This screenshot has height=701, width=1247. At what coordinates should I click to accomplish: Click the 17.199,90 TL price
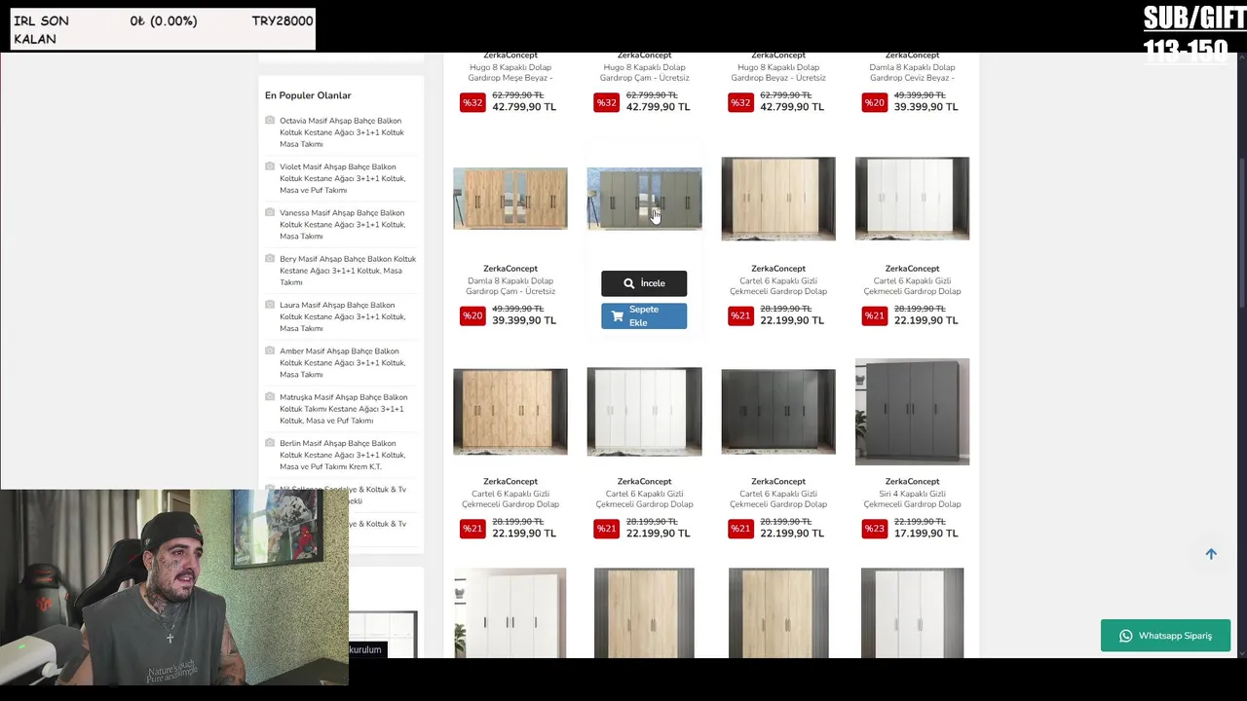(926, 534)
